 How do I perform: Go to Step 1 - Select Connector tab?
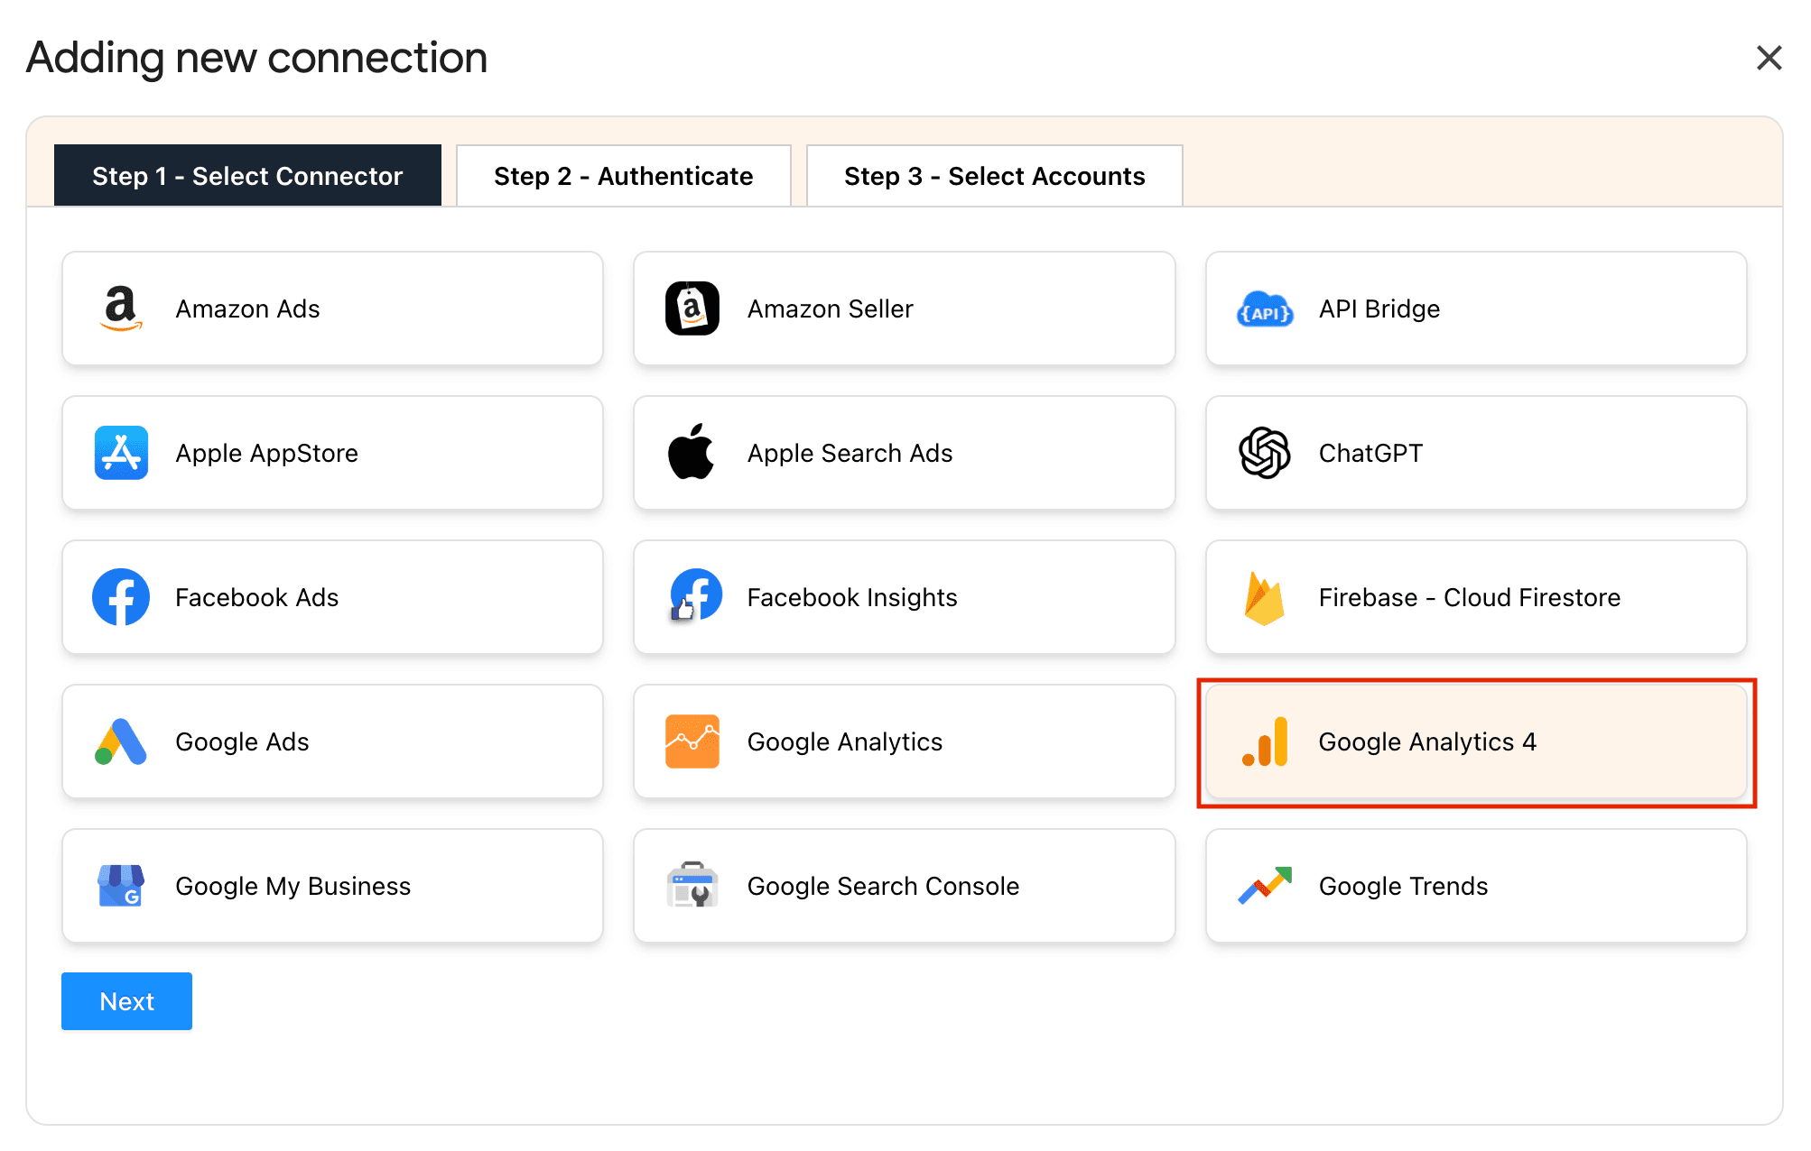coord(247,176)
